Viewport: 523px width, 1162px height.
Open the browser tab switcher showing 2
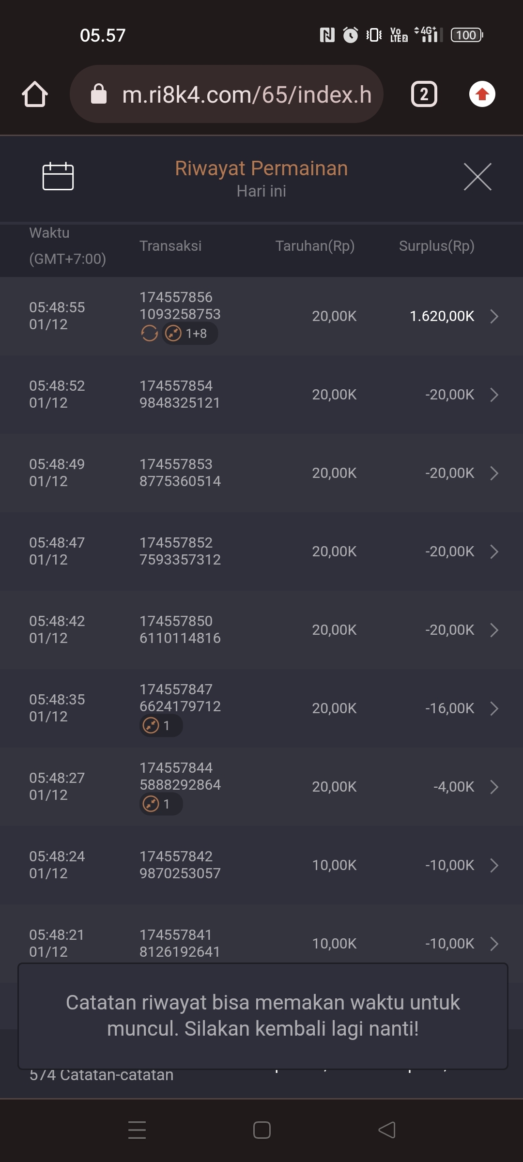pyautogui.click(x=424, y=94)
